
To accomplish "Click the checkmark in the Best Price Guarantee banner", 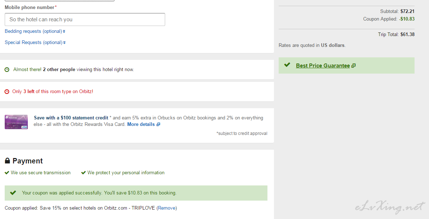I will pos(287,65).
